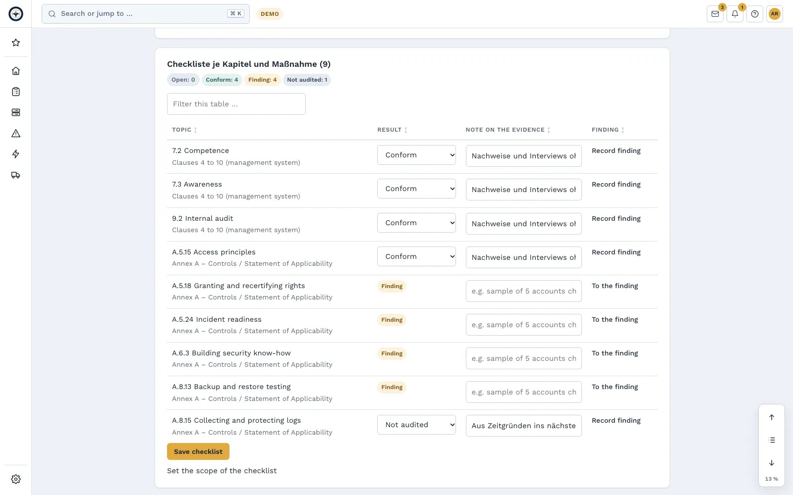Image resolution: width=793 pixels, height=495 pixels.
Task: Go to home via house icon
Action: [x=16, y=71]
